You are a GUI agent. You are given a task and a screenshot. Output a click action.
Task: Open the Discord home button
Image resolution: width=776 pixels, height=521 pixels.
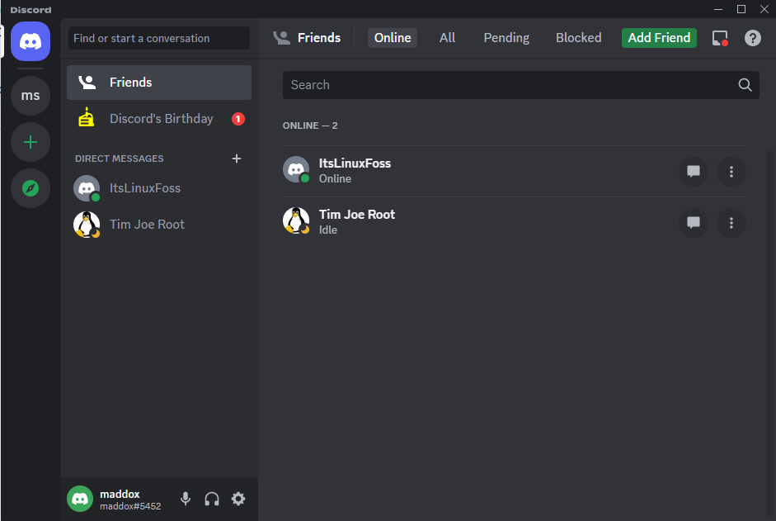coord(31,41)
